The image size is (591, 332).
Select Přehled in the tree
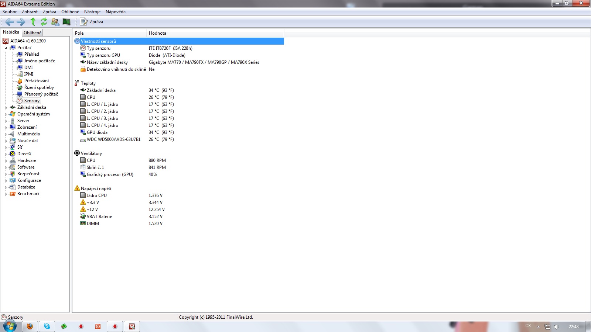(31, 54)
